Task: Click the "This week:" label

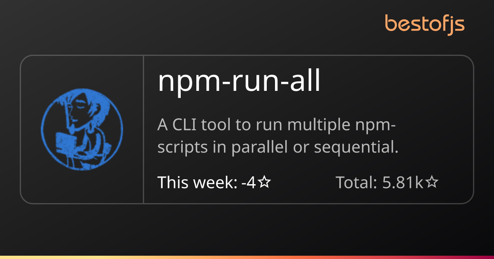Action: tap(198, 183)
